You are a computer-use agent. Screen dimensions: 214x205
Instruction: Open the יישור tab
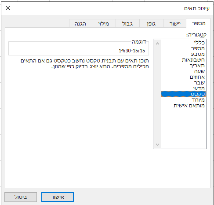point(175,24)
